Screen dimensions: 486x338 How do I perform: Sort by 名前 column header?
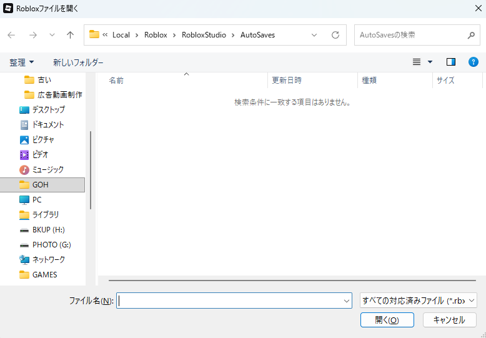pos(116,81)
